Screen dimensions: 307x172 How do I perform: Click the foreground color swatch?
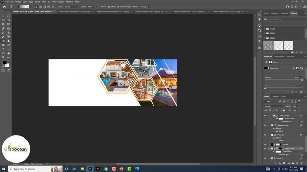(4, 63)
